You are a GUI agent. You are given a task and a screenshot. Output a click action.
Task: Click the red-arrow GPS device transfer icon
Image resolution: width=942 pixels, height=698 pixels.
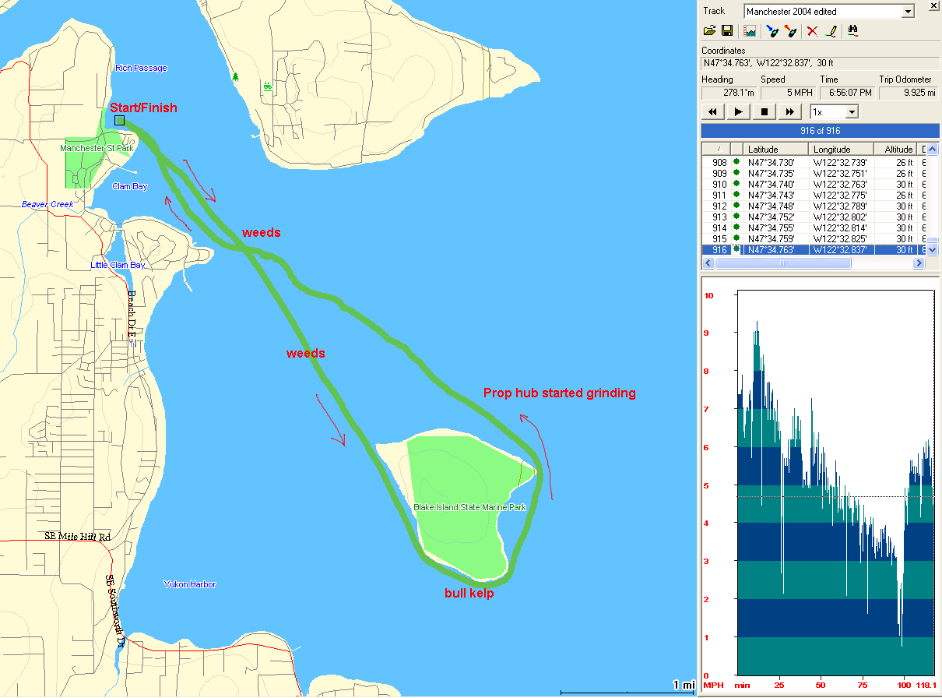pyautogui.click(x=791, y=31)
